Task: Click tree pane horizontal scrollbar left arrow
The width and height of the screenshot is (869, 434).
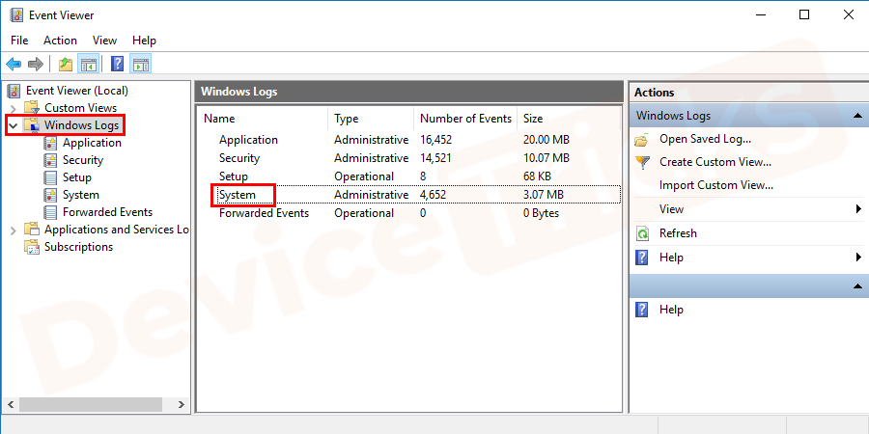Action: pos(10,405)
